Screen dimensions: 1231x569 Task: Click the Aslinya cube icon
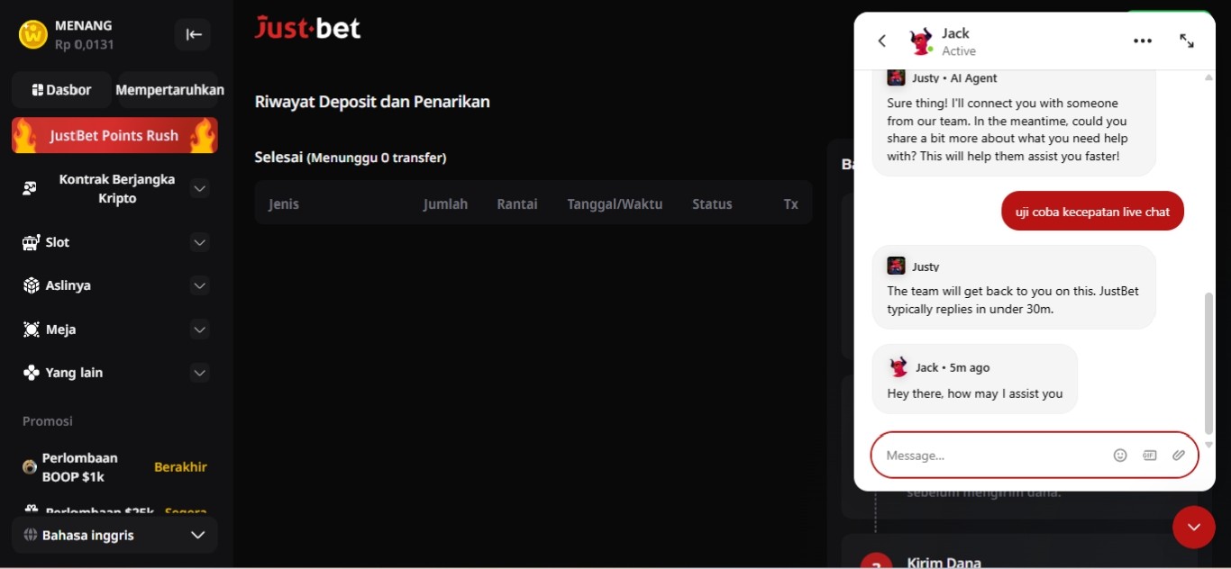point(31,285)
